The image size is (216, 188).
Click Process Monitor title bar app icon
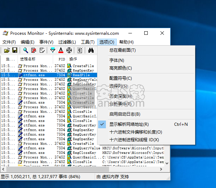[x=6, y=33]
